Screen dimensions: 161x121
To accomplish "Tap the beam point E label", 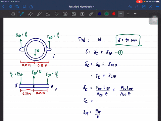I will coord(34,86).
